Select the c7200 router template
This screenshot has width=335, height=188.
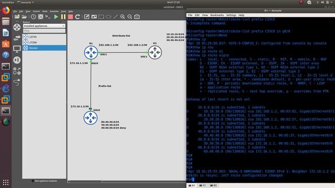(44, 42)
